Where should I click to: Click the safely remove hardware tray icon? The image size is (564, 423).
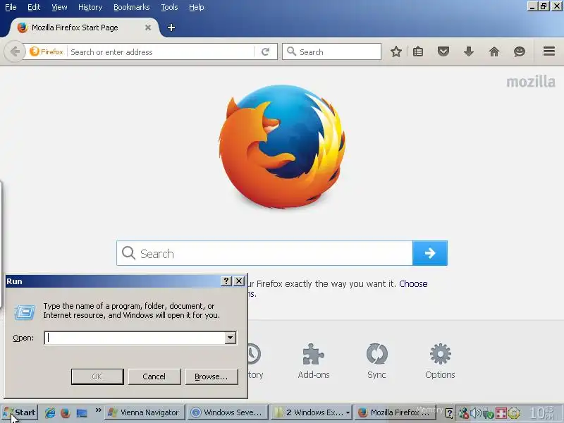tap(488, 413)
